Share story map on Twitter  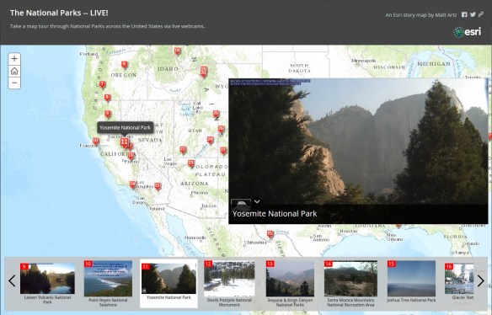click(x=473, y=14)
